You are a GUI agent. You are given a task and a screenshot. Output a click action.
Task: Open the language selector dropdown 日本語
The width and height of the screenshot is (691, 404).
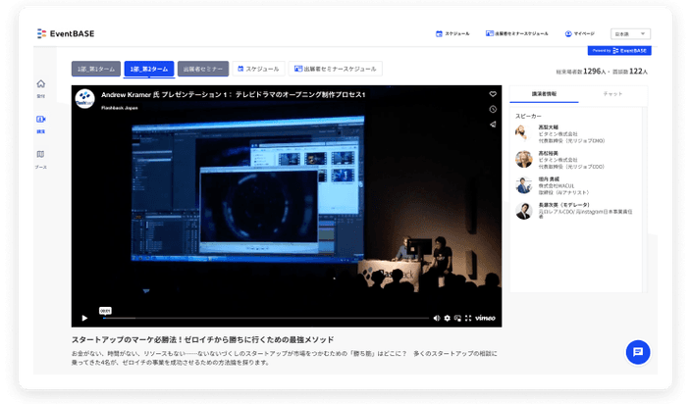(x=629, y=33)
